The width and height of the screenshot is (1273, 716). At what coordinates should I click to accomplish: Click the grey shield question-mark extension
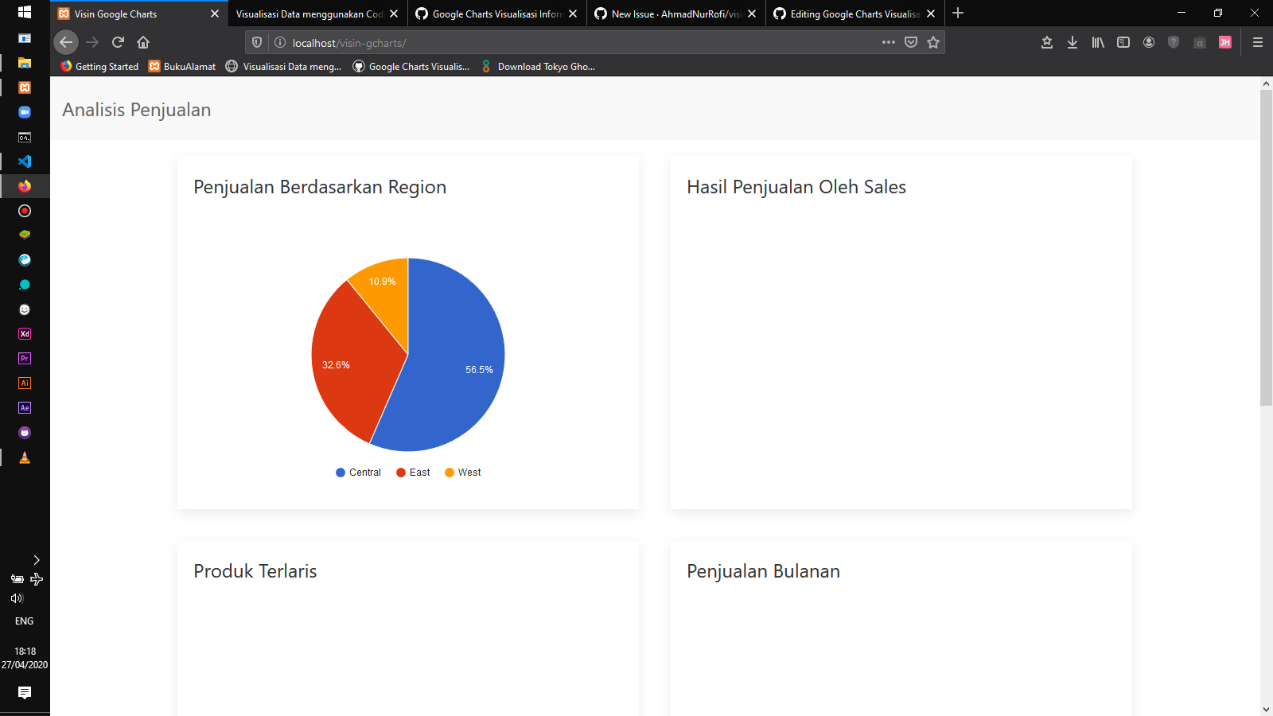click(x=1174, y=42)
